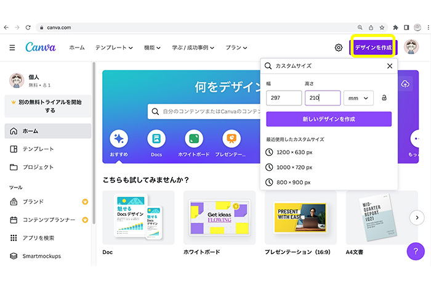The image size is (431, 288).
Task: Click the ブランド crown badge
Action: [x=85, y=202]
